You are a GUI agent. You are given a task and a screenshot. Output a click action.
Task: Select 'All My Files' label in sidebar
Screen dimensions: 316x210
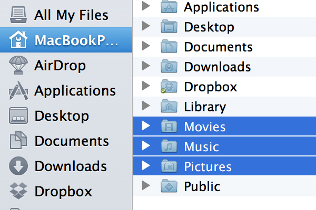(x=71, y=16)
